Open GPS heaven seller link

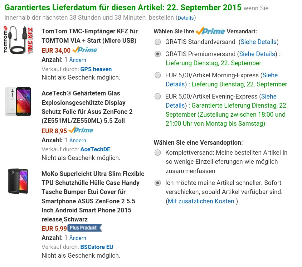coord(96,69)
